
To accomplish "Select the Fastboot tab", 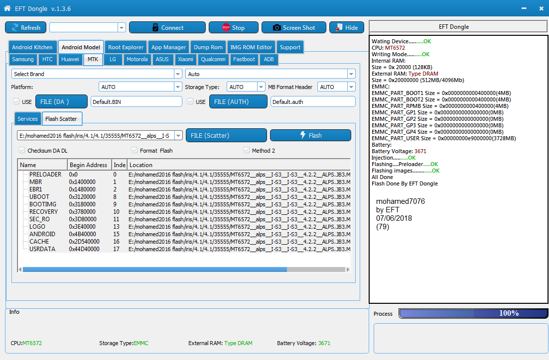I will (x=244, y=59).
